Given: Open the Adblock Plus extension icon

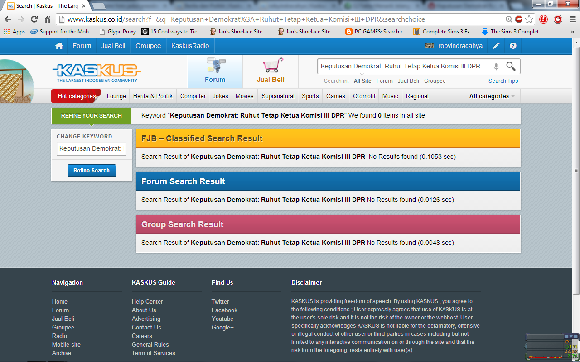Looking at the screenshot, I should coord(519,19).
